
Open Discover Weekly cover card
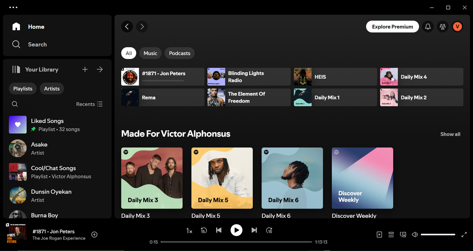click(x=363, y=178)
